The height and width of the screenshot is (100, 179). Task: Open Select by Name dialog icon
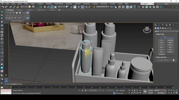pos(33,7)
